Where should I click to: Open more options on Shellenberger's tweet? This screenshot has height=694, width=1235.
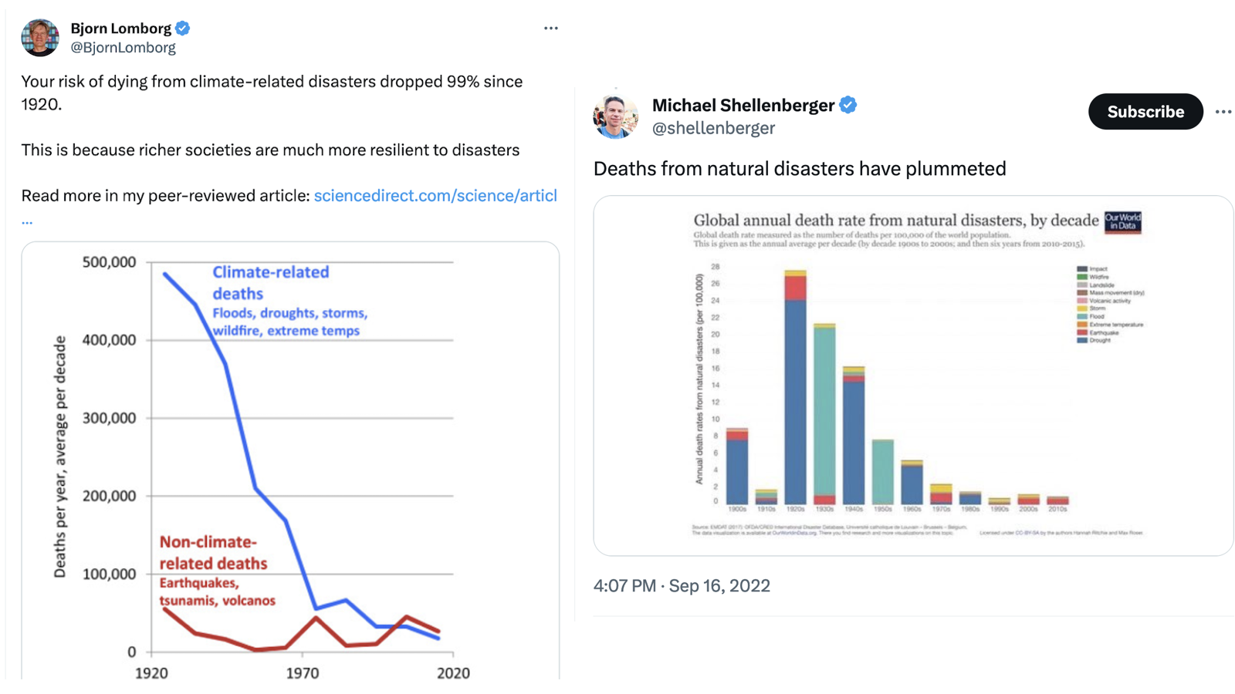click(x=1223, y=112)
